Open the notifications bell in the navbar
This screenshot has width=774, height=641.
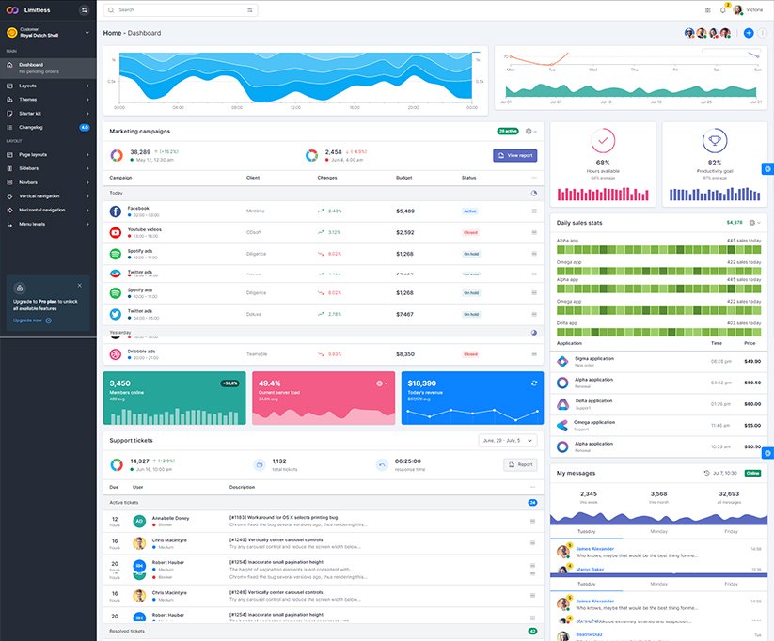(723, 10)
